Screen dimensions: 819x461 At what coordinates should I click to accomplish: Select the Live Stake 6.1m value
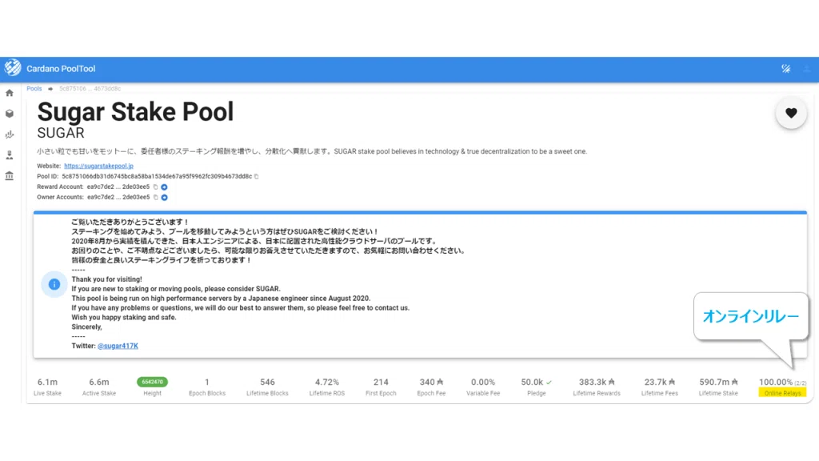click(47, 382)
